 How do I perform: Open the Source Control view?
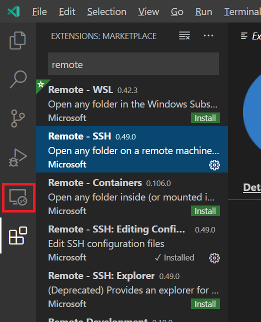(x=18, y=118)
